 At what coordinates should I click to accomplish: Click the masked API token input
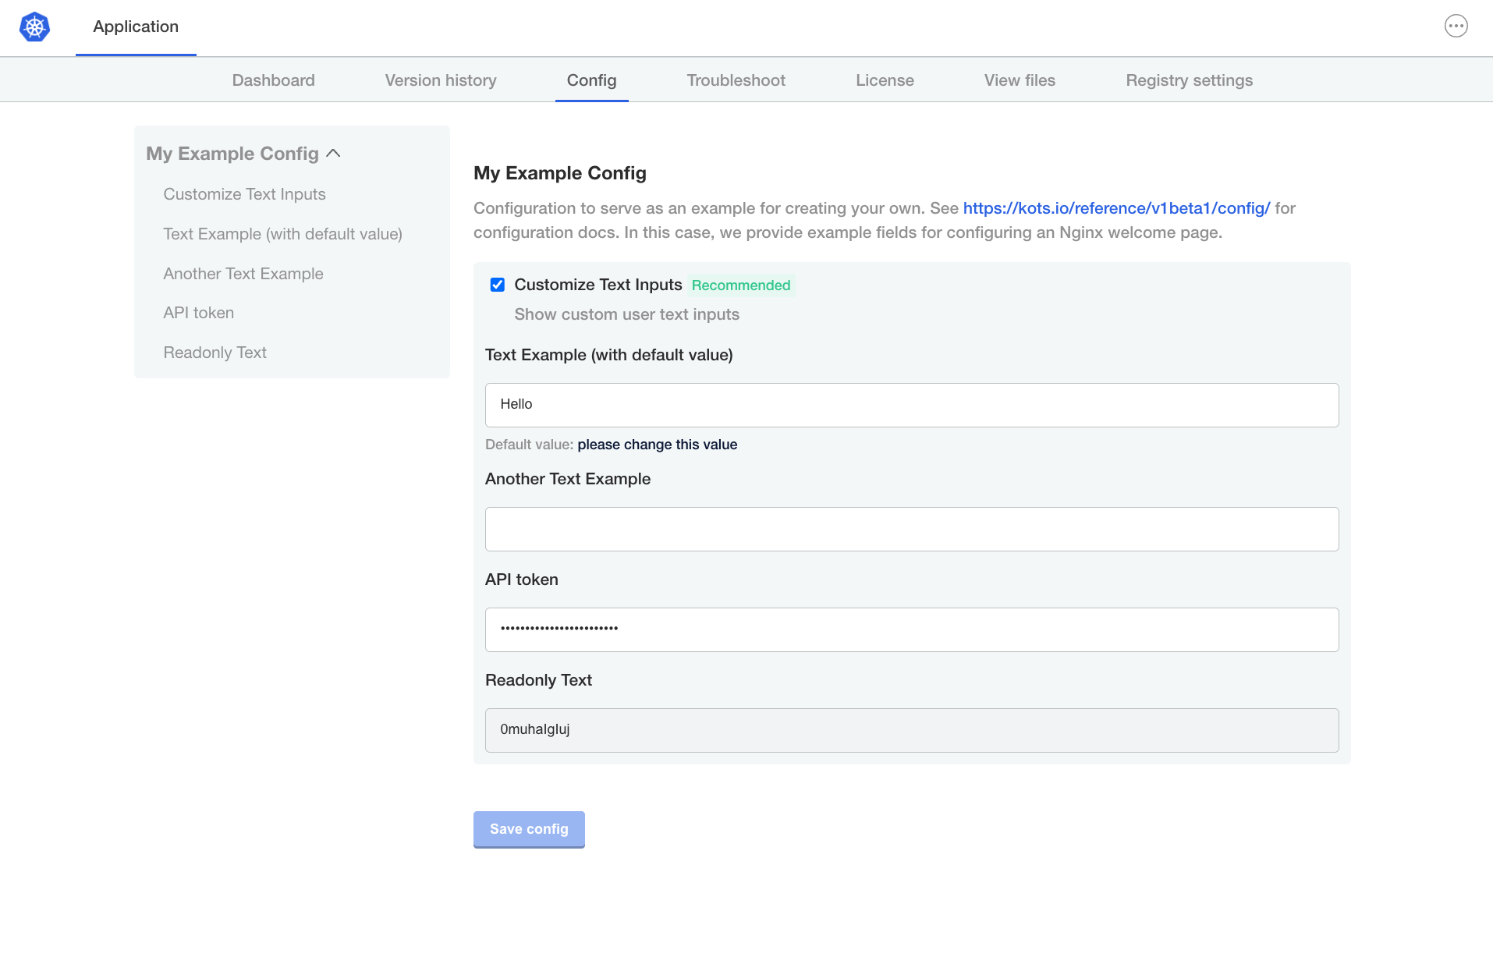(911, 629)
